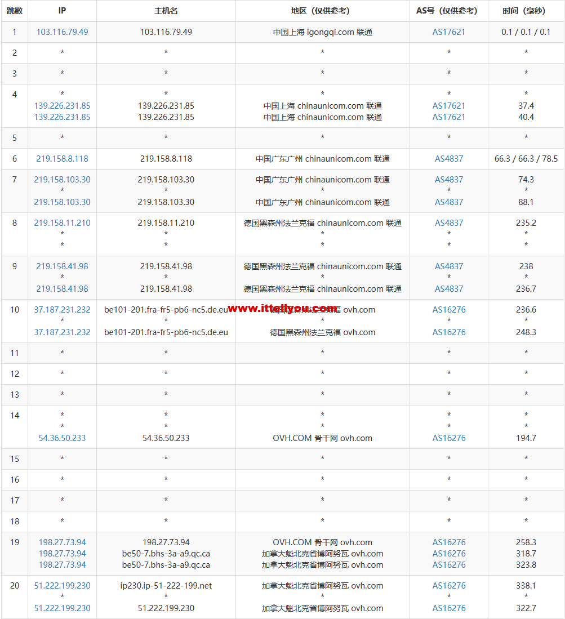Screen dimensions: 565x619
Task: Select the hostname 103.116.79.49 in hop 1
Action: [166, 32]
